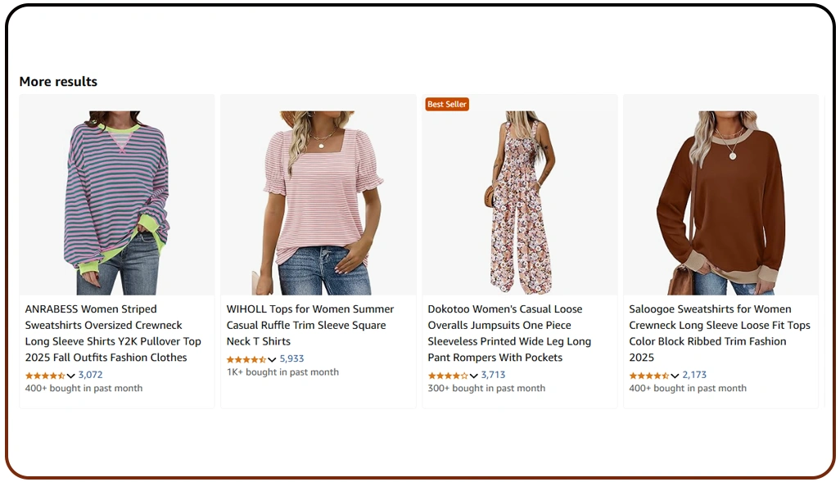840x482 pixels.
Task: View the 5,933 reviews link
Action: (x=291, y=358)
